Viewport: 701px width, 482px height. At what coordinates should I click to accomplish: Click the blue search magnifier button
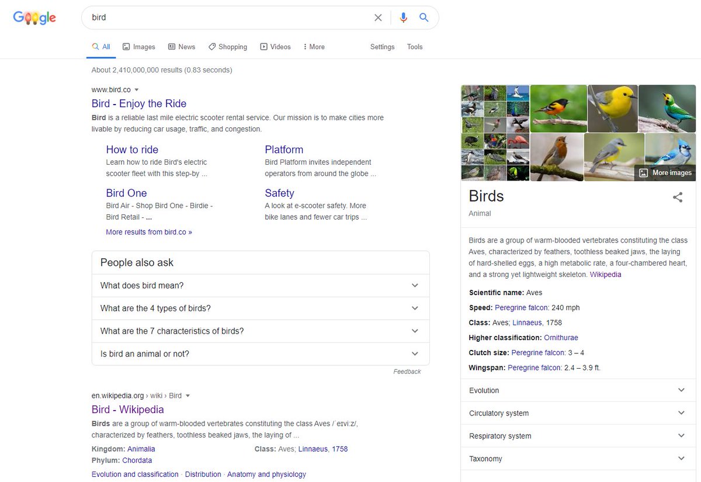[x=424, y=18]
